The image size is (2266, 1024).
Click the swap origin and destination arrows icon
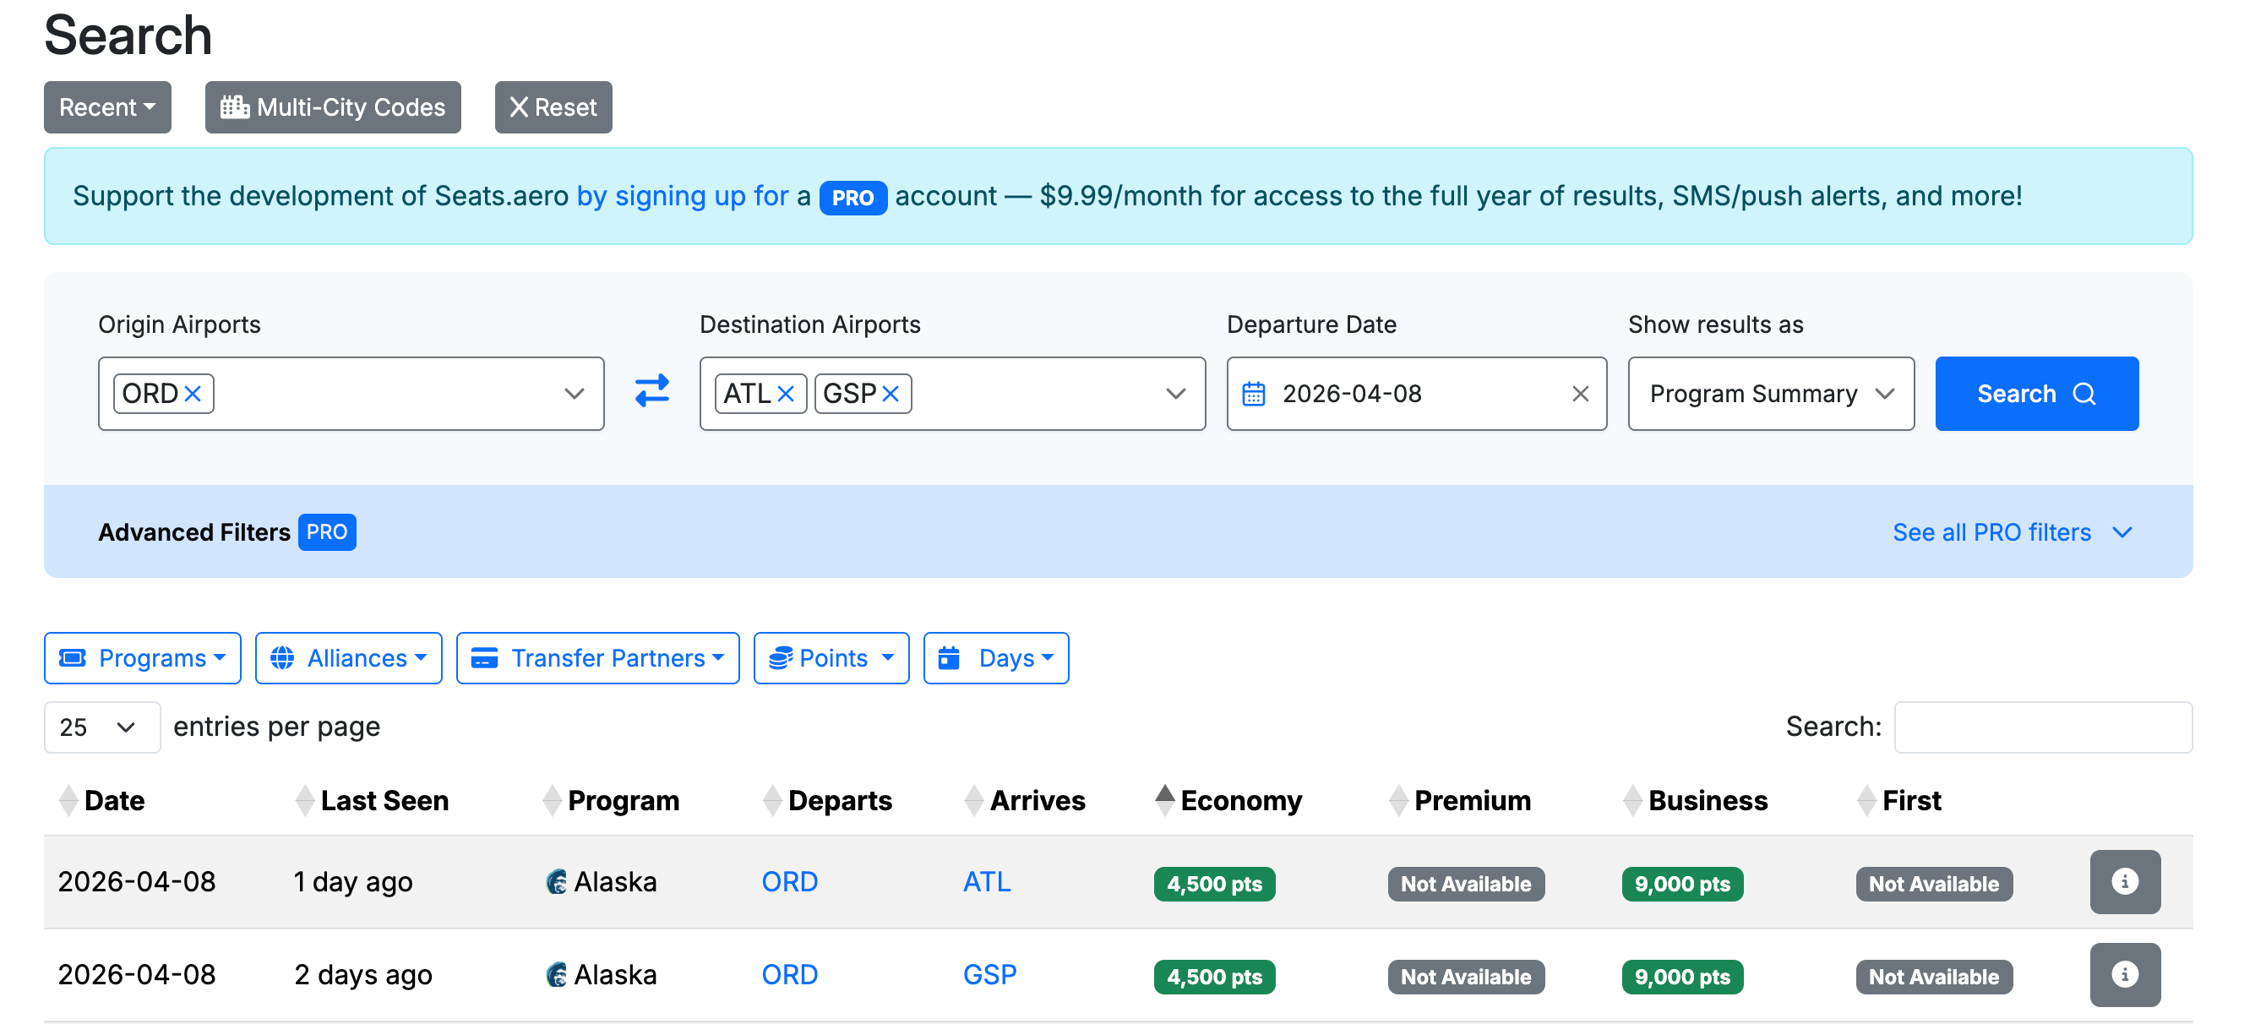651,391
